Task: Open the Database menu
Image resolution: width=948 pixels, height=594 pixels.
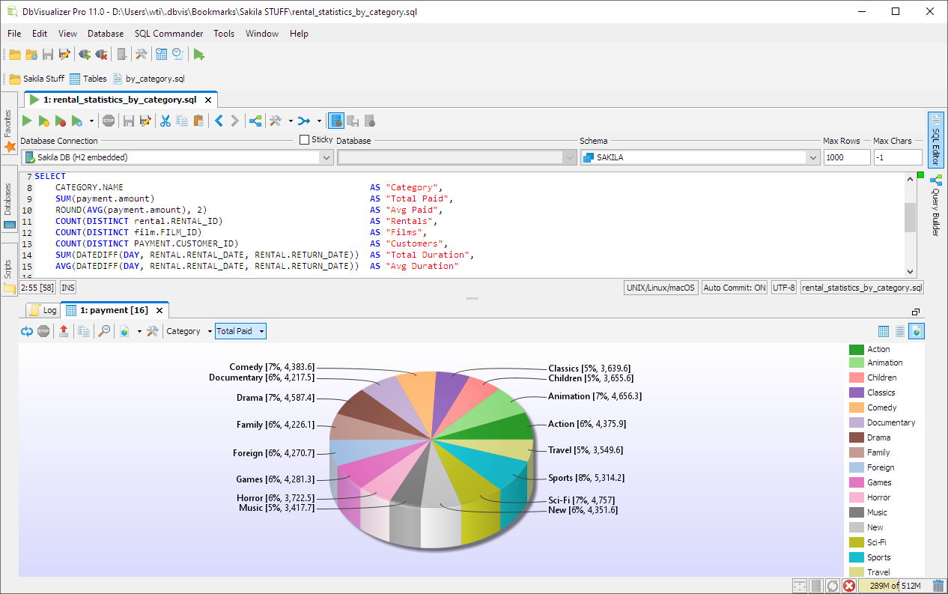Action: [105, 34]
